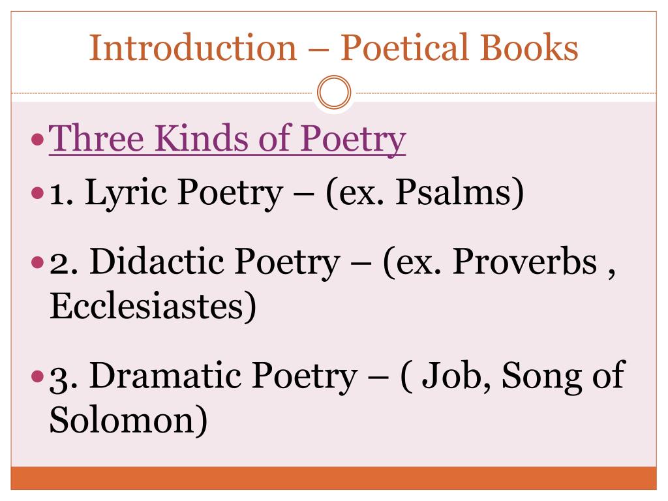
Task: Click the bullet dot beside 2. Didactic Poetry
Action: (x=38, y=262)
